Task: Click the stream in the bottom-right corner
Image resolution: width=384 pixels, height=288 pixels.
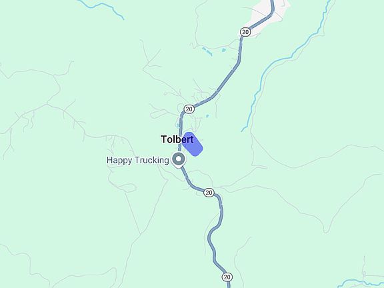Action: coord(360,283)
